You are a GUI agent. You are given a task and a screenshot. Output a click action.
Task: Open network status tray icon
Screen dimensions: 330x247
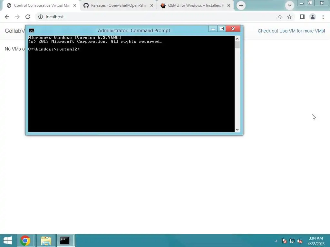coord(292,241)
